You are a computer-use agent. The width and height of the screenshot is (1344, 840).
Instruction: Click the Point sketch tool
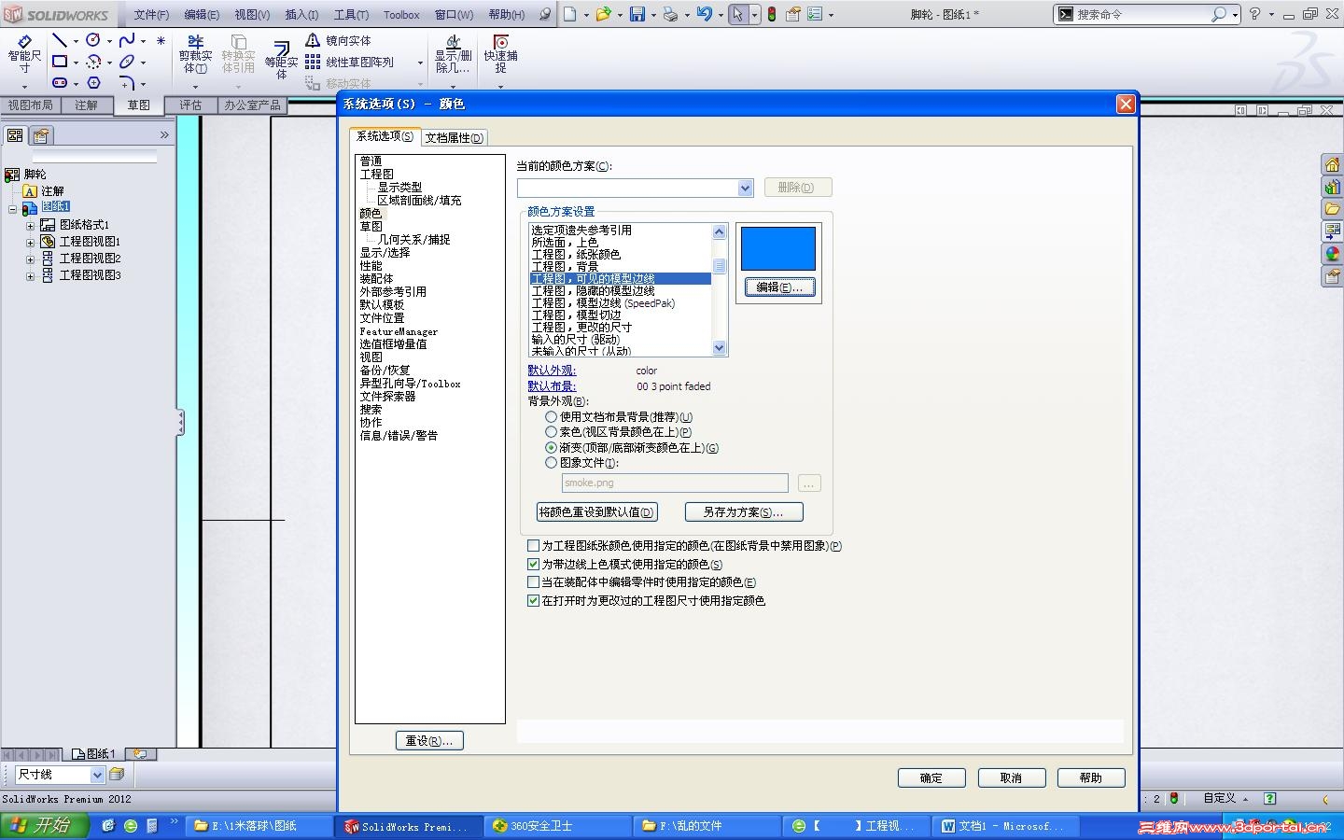coord(161,40)
